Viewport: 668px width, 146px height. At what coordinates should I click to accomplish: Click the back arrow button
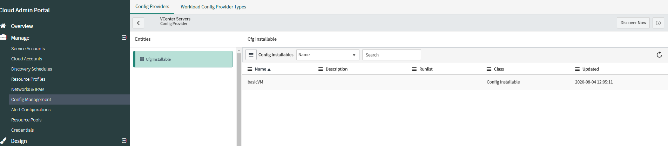(x=139, y=23)
